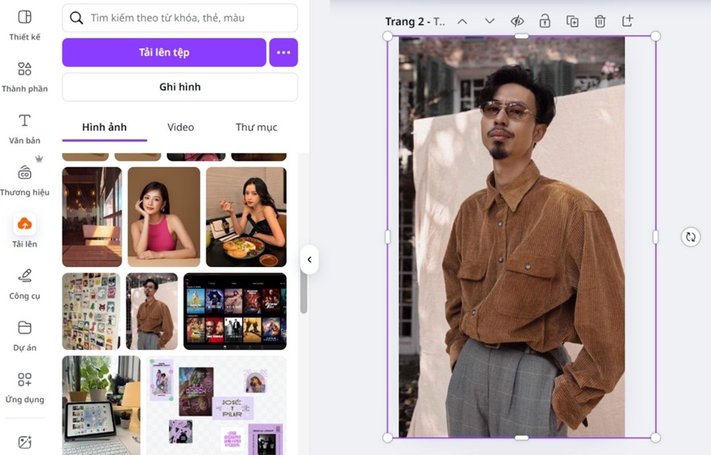711x455 pixels.
Task: Select the Văn bản text tool
Action: coord(24,129)
